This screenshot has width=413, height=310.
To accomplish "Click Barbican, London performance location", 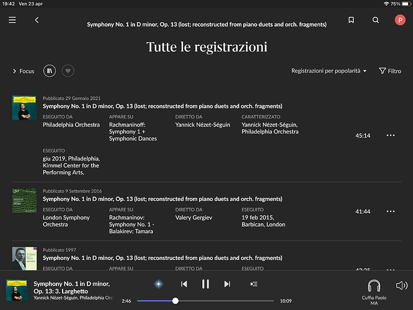I will 264,224.
